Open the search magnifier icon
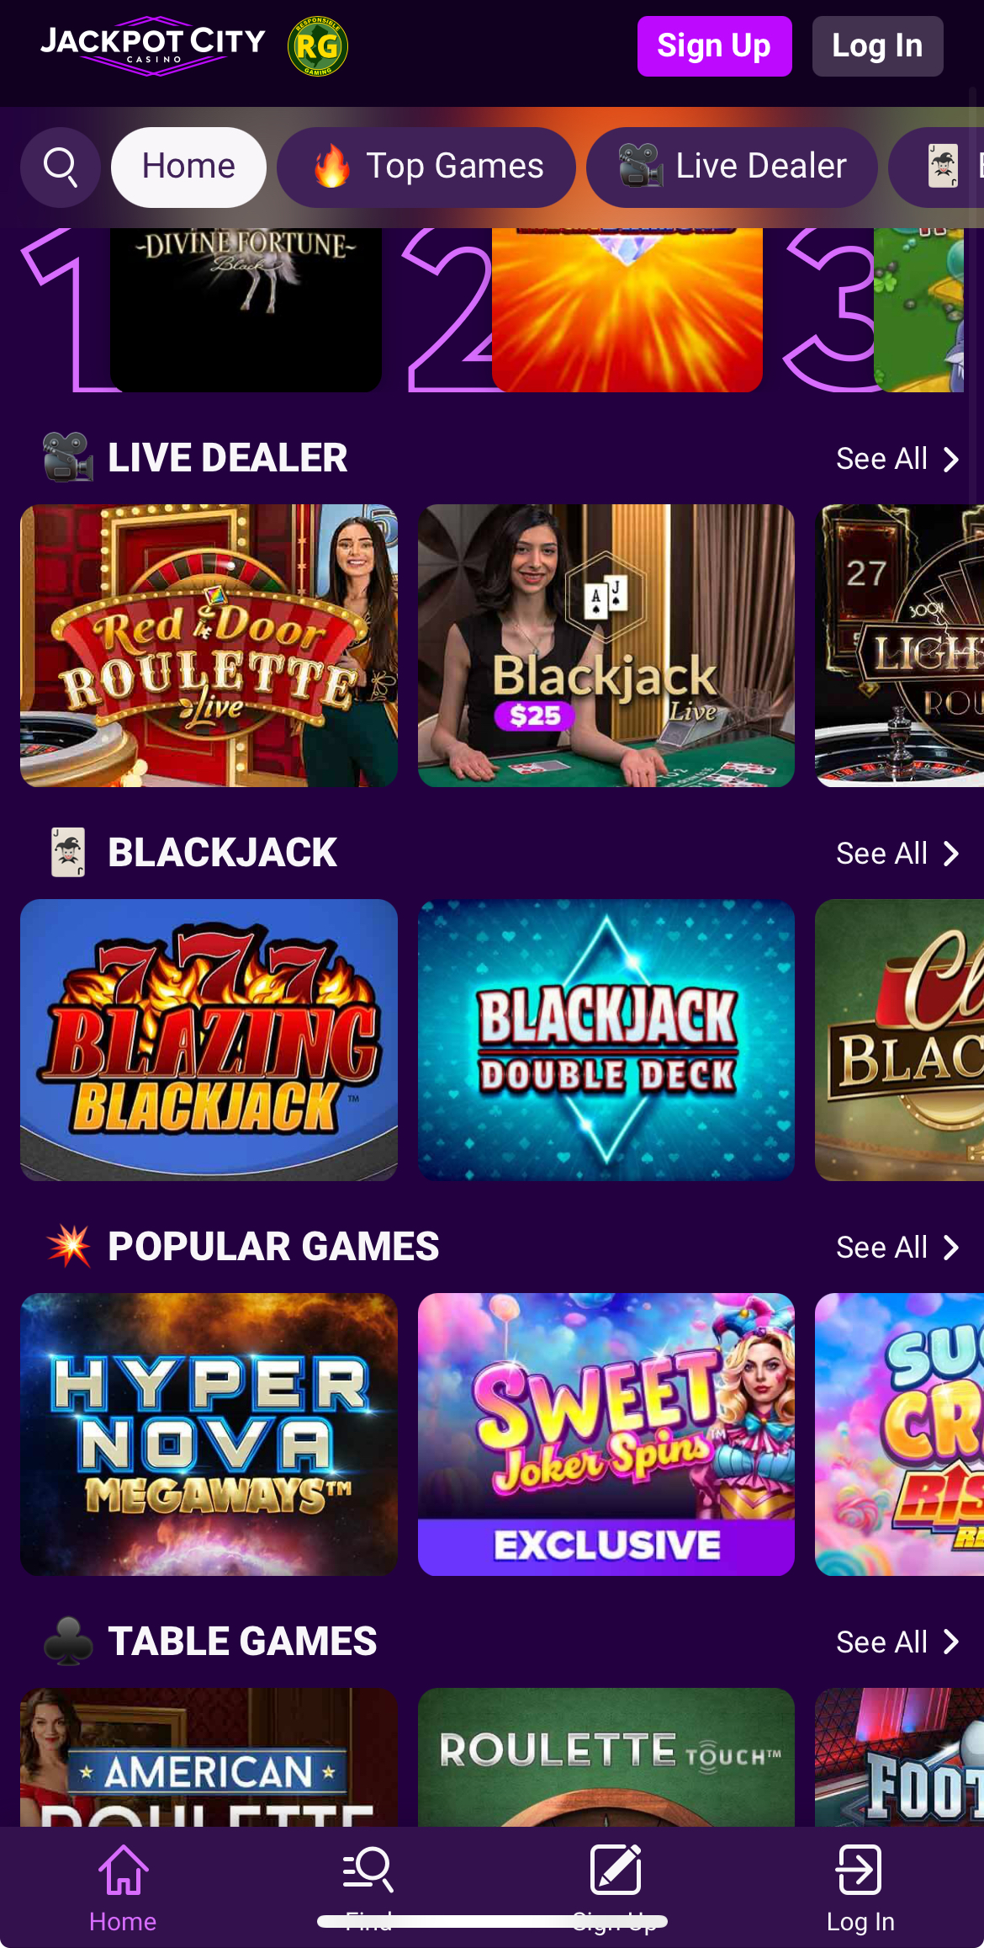The image size is (984, 1948). [x=60, y=167]
